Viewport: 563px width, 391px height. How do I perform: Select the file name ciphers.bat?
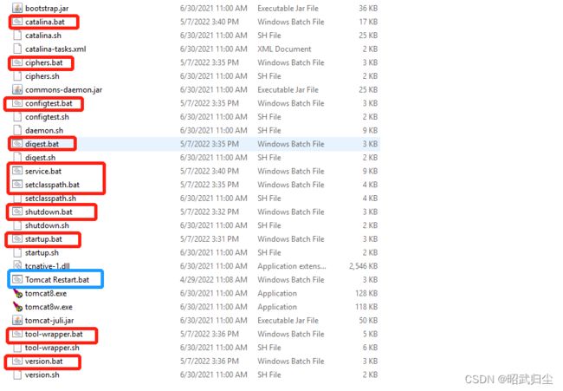click(x=44, y=63)
